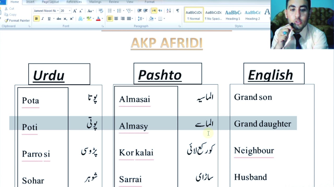
Task: Toggle right-to-left text direction
Action: tap(160, 11)
